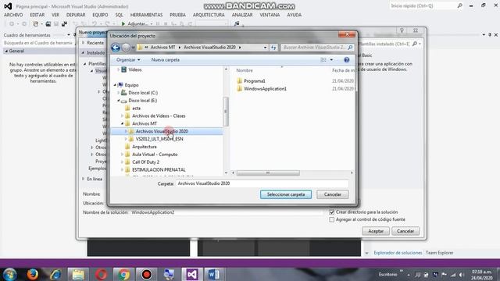Image resolution: width=500 pixels, height=281 pixels.
Task: Select ESTIMULACION PRENATAL folder
Action: 159,170
